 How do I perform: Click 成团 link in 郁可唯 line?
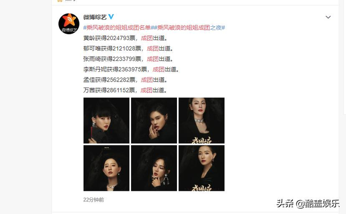(x=153, y=48)
